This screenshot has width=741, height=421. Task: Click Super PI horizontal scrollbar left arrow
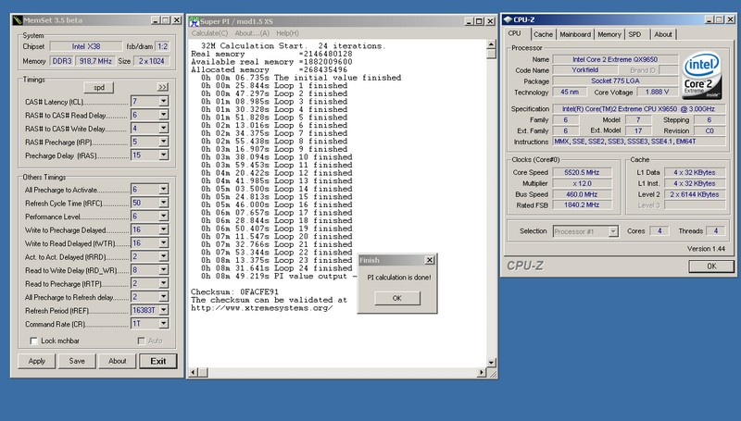pos(194,372)
